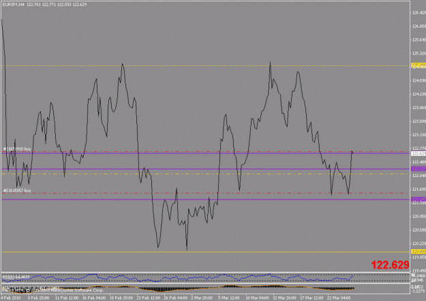Click the 124.230 price scale label
This screenshot has width=426, height=301.
click(419, 94)
